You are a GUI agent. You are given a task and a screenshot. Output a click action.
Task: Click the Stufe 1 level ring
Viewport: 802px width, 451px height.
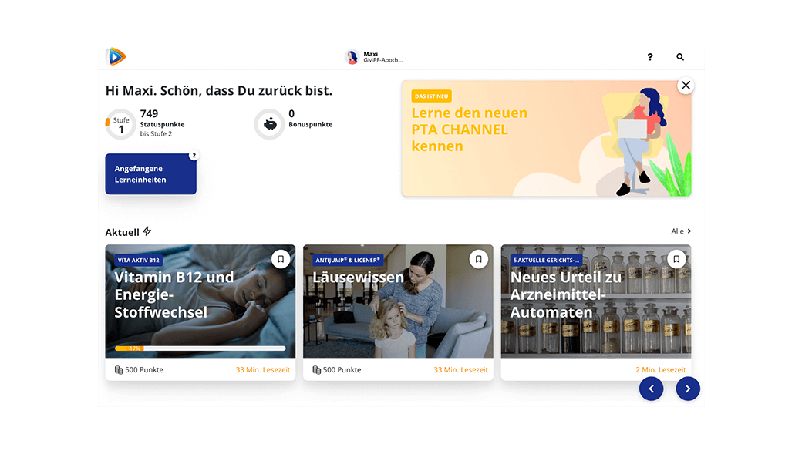tap(121, 124)
